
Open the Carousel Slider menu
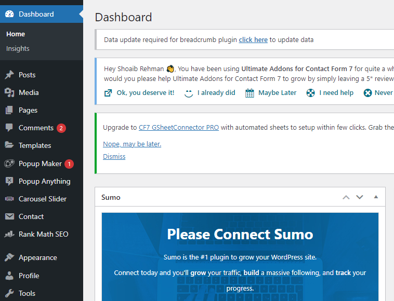point(42,199)
